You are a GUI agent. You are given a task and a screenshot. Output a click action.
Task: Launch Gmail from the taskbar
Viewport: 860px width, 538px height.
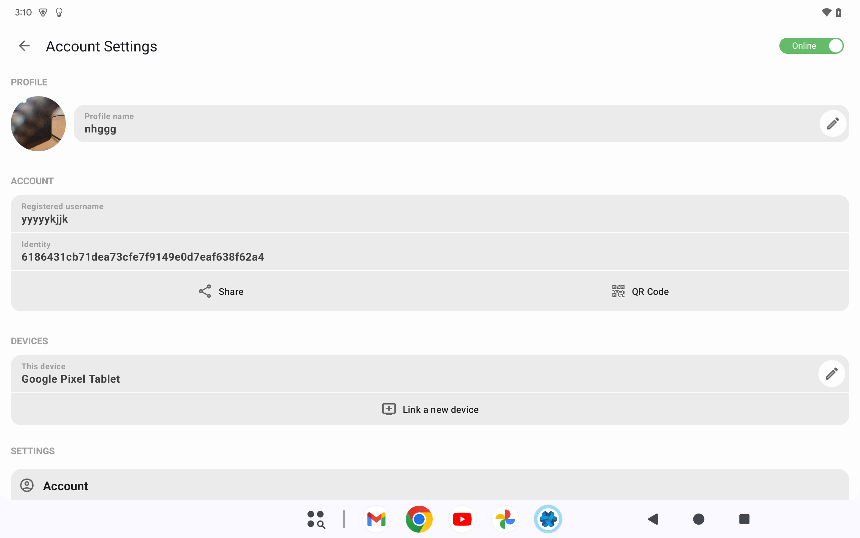(376, 519)
